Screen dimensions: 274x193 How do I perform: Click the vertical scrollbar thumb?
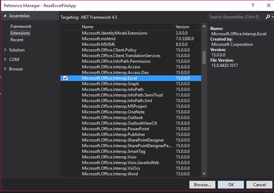[x=204, y=57]
